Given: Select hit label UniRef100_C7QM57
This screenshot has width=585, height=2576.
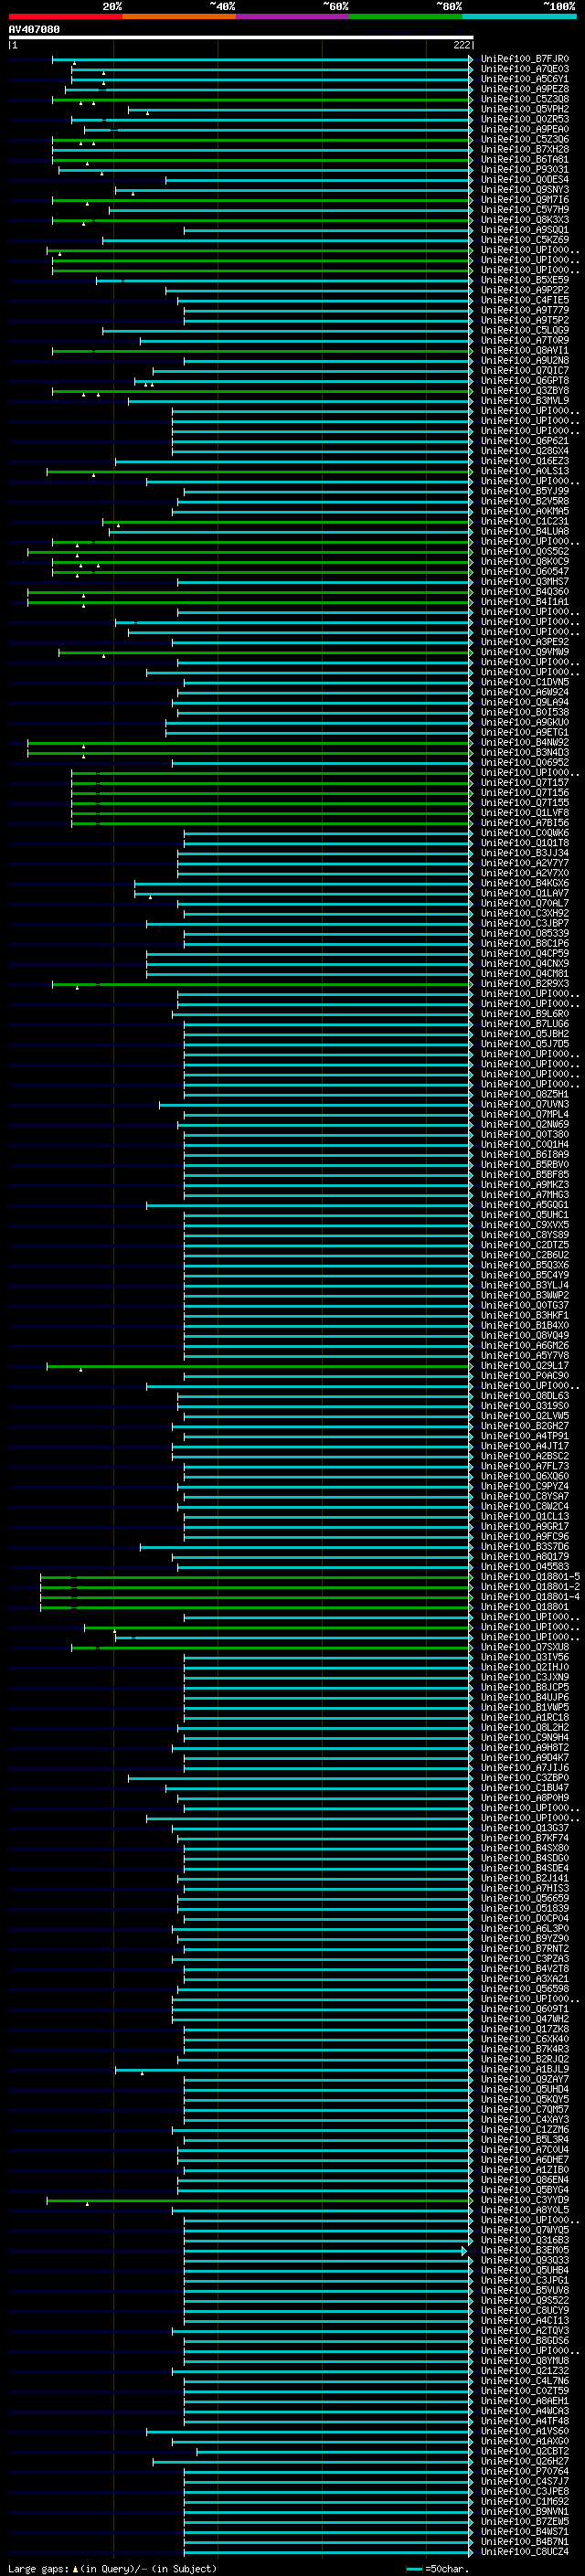Looking at the screenshot, I should tap(524, 2110).
